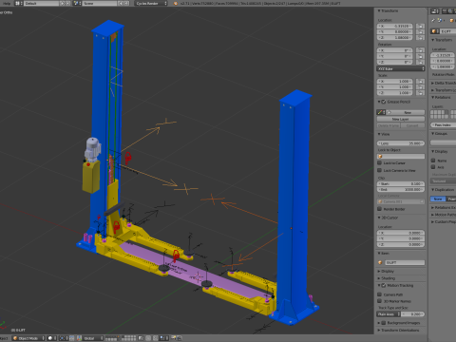The width and height of the screenshot is (456, 342).
Task: Click the object data icon beside E-LIFT name
Action: tap(434, 31)
